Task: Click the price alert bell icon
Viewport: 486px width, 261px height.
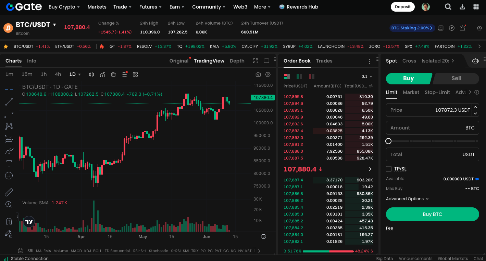Action: click(x=463, y=28)
